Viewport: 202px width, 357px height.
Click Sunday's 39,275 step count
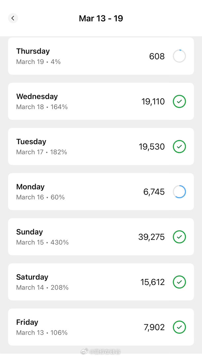[151, 237]
